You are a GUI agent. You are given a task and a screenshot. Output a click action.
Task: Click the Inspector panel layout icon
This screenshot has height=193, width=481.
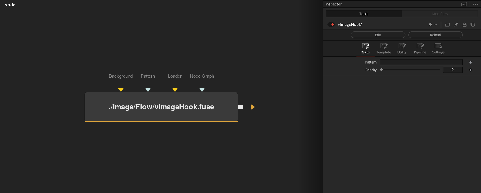tap(464, 4)
